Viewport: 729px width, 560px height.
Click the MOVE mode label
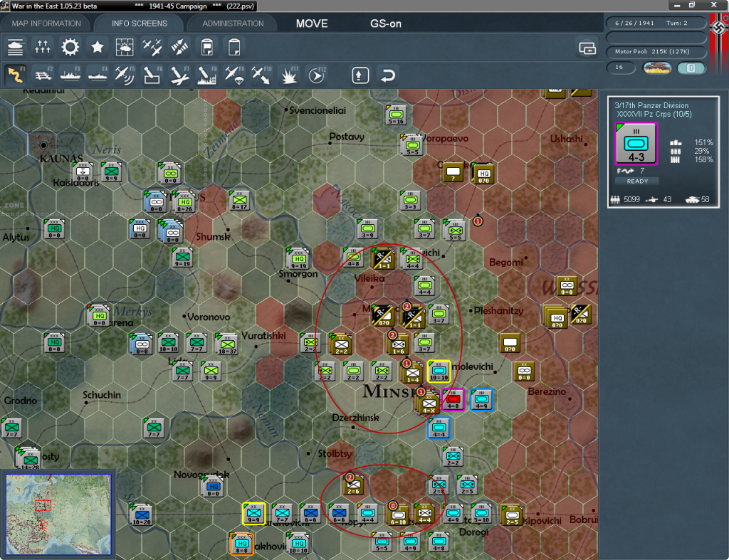click(312, 23)
